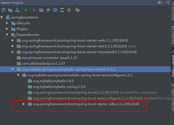This screenshot has width=174, height=125.
Task: Open Maven Settings wrench icon
Action: coord(78,10)
